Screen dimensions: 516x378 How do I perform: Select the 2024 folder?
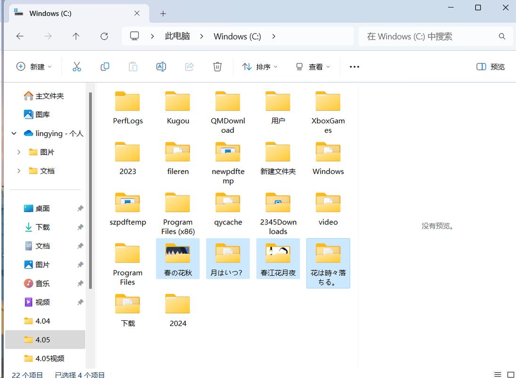click(178, 311)
